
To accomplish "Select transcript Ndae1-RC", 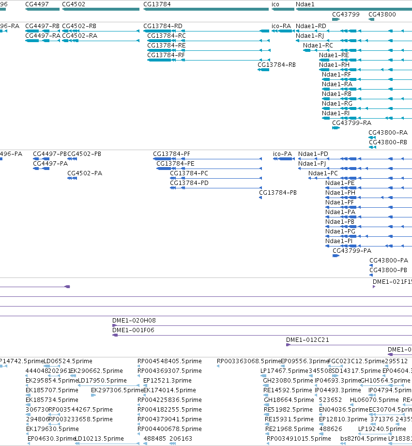I will click(x=357, y=50).
